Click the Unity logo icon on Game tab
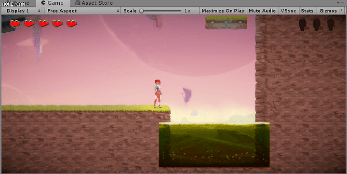Screen dimensions: 347x174 coord(43,3)
